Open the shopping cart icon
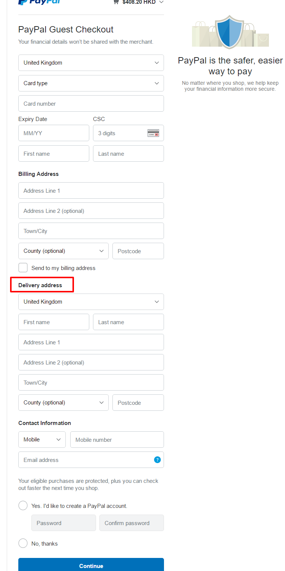The height and width of the screenshot is (571, 285). click(x=116, y=2)
